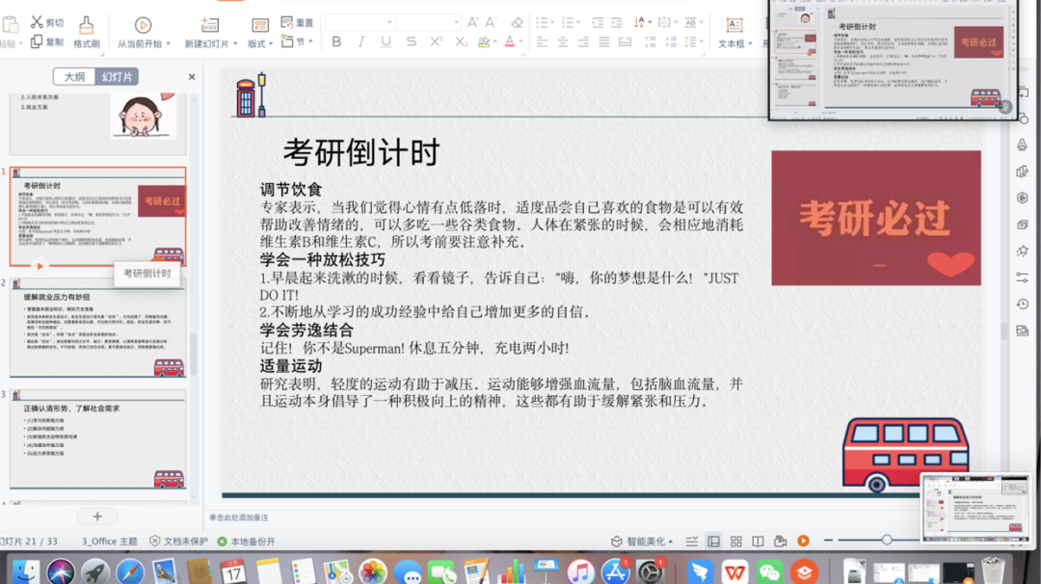Click the text highlight color pen

pos(484,41)
